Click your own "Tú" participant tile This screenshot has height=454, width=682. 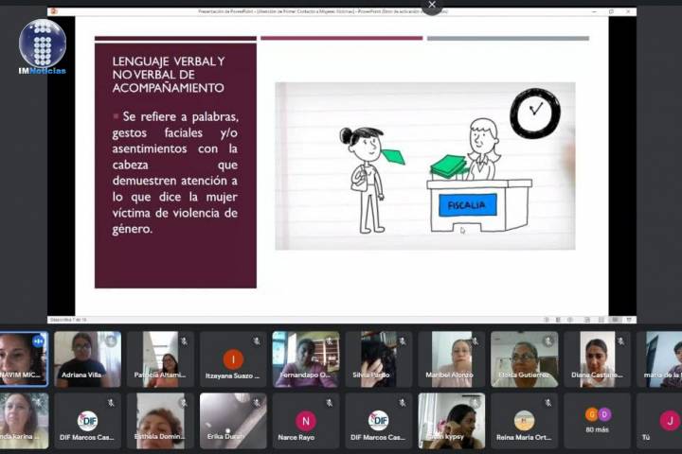(x=668, y=421)
